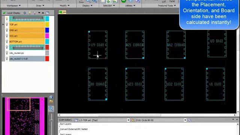The height and width of the screenshot is (135, 240).
Task: Toggle visibility bulb for cds_routed-1-4.drl
Action: pos(7,58)
